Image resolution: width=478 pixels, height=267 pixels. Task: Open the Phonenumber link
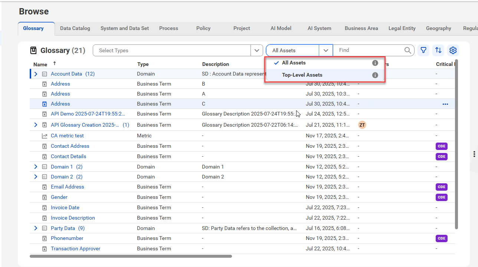click(x=67, y=238)
